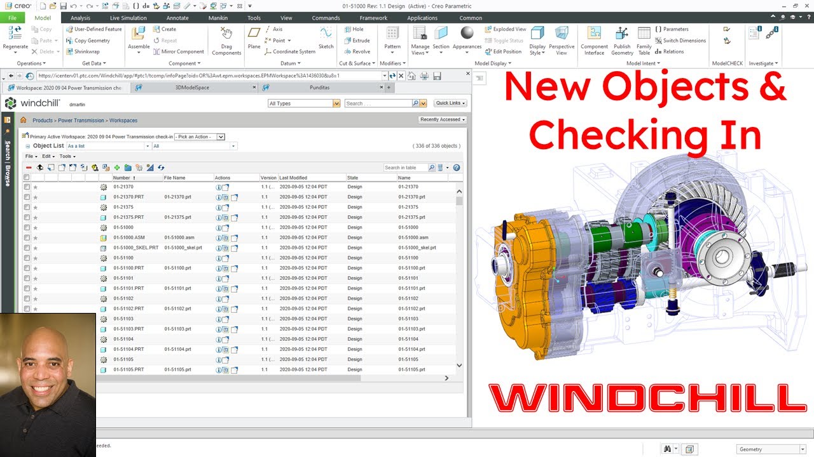Click the red remove icon in Object List toolbar

coord(29,168)
